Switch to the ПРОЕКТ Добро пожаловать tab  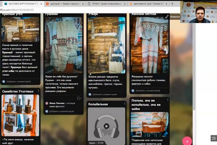pos(107,4)
